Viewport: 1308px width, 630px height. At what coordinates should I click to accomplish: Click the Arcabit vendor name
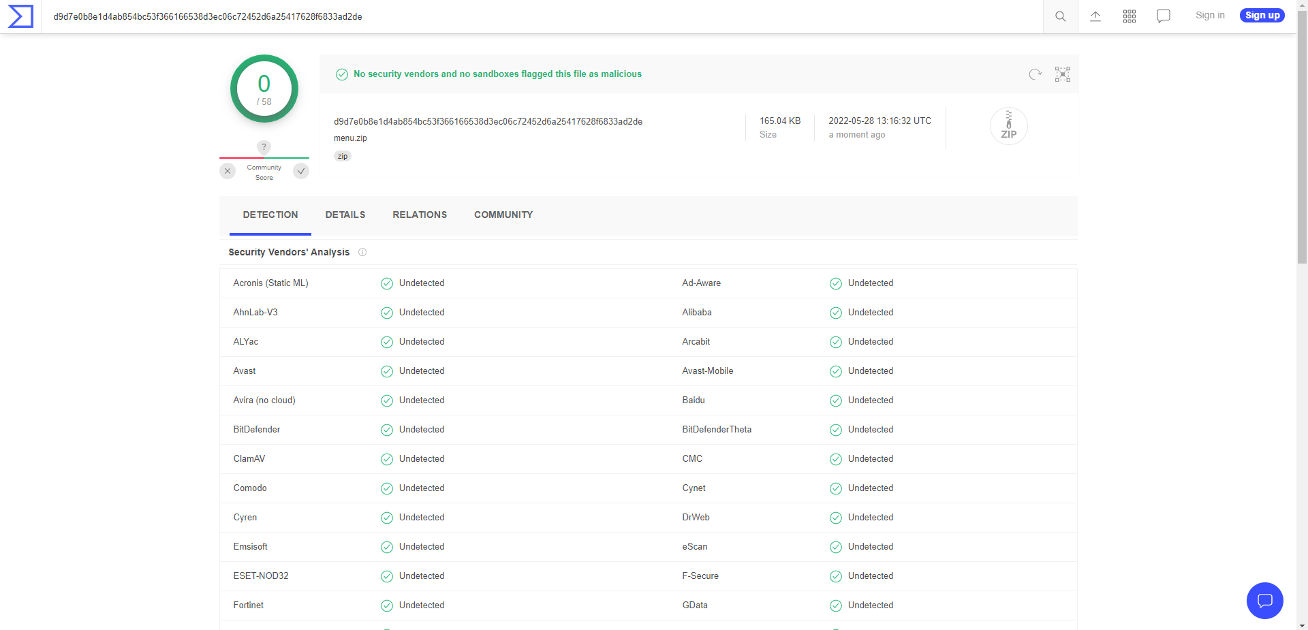pos(696,342)
